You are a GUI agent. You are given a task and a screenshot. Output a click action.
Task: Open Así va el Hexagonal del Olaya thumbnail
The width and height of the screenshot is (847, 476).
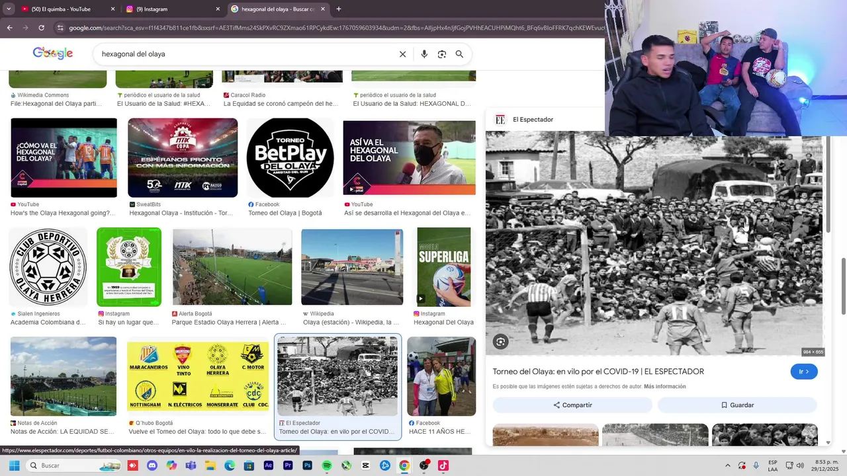tap(409, 158)
